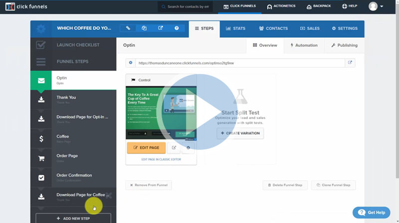This screenshot has height=223, width=399.
Task: Click the funnel settings gear icon
Action: tap(41, 29)
